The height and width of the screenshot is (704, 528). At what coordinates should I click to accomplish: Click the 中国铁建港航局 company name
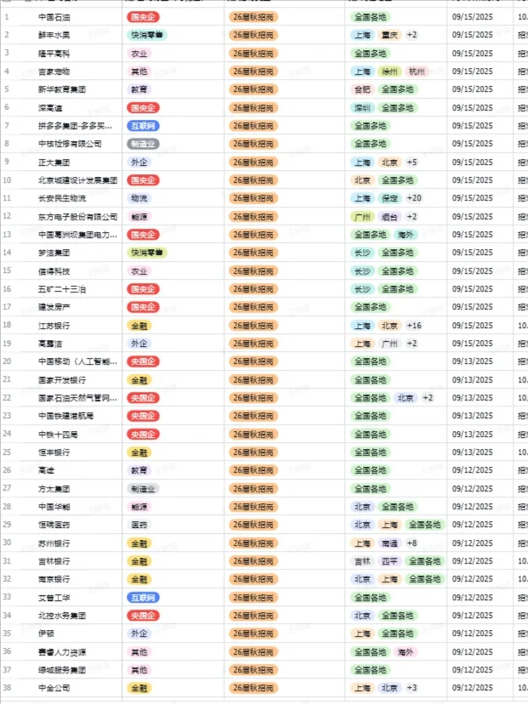click(65, 416)
